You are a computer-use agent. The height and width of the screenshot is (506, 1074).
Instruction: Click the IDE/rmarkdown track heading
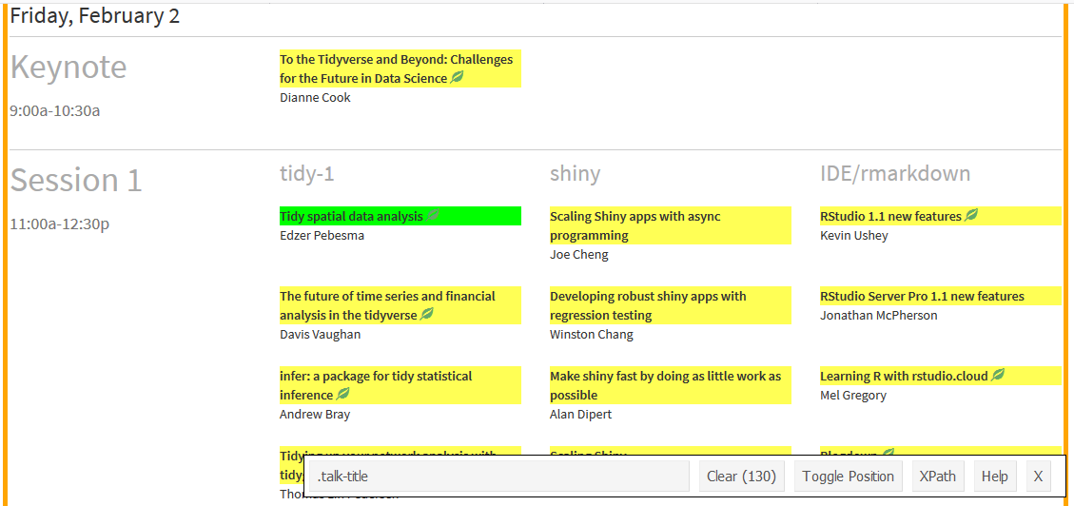coord(894,173)
